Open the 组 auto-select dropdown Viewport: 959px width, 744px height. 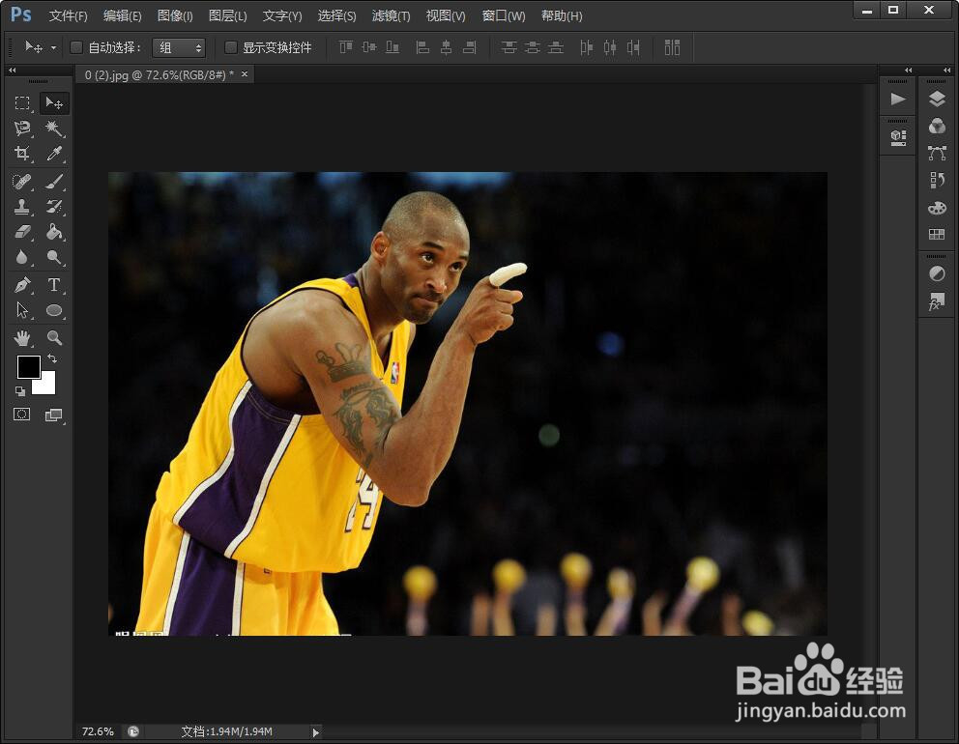pyautogui.click(x=179, y=47)
